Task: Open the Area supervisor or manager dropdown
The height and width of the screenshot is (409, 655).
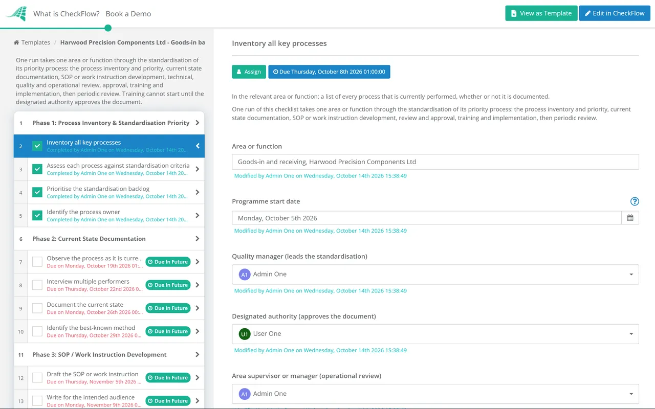Action: 435,394
